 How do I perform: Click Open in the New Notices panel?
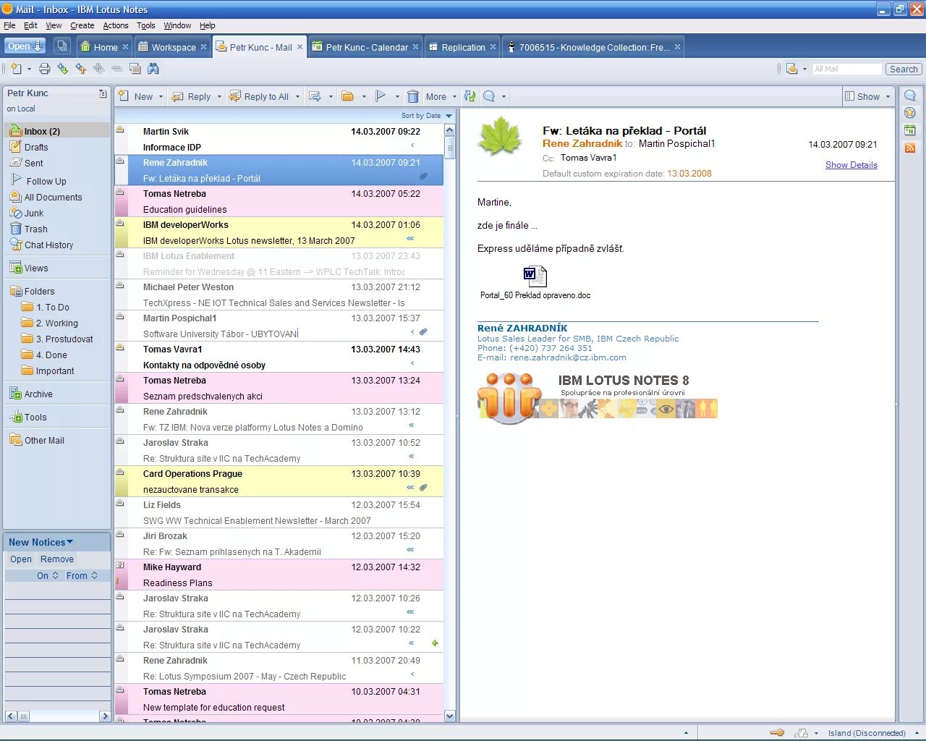click(21, 559)
